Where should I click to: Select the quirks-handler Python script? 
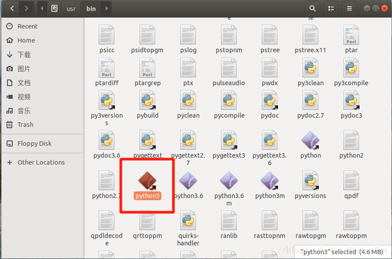pos(188,229)
